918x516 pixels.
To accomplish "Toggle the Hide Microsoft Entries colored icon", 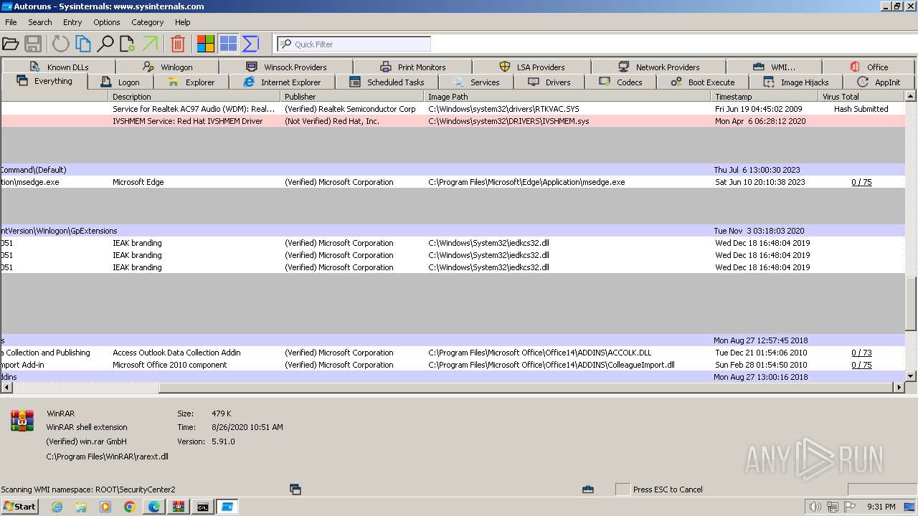I will pos(206,44).
